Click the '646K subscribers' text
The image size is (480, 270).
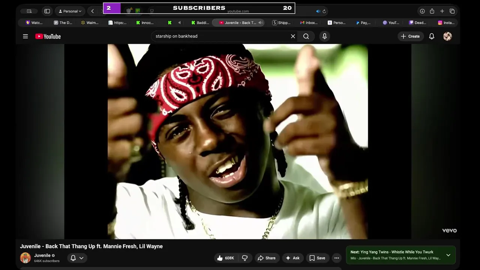coord(47,261)
